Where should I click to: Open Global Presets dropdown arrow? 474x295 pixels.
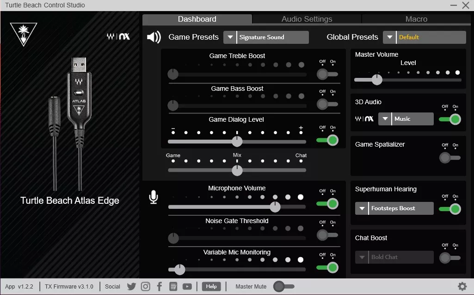point(390,37)
